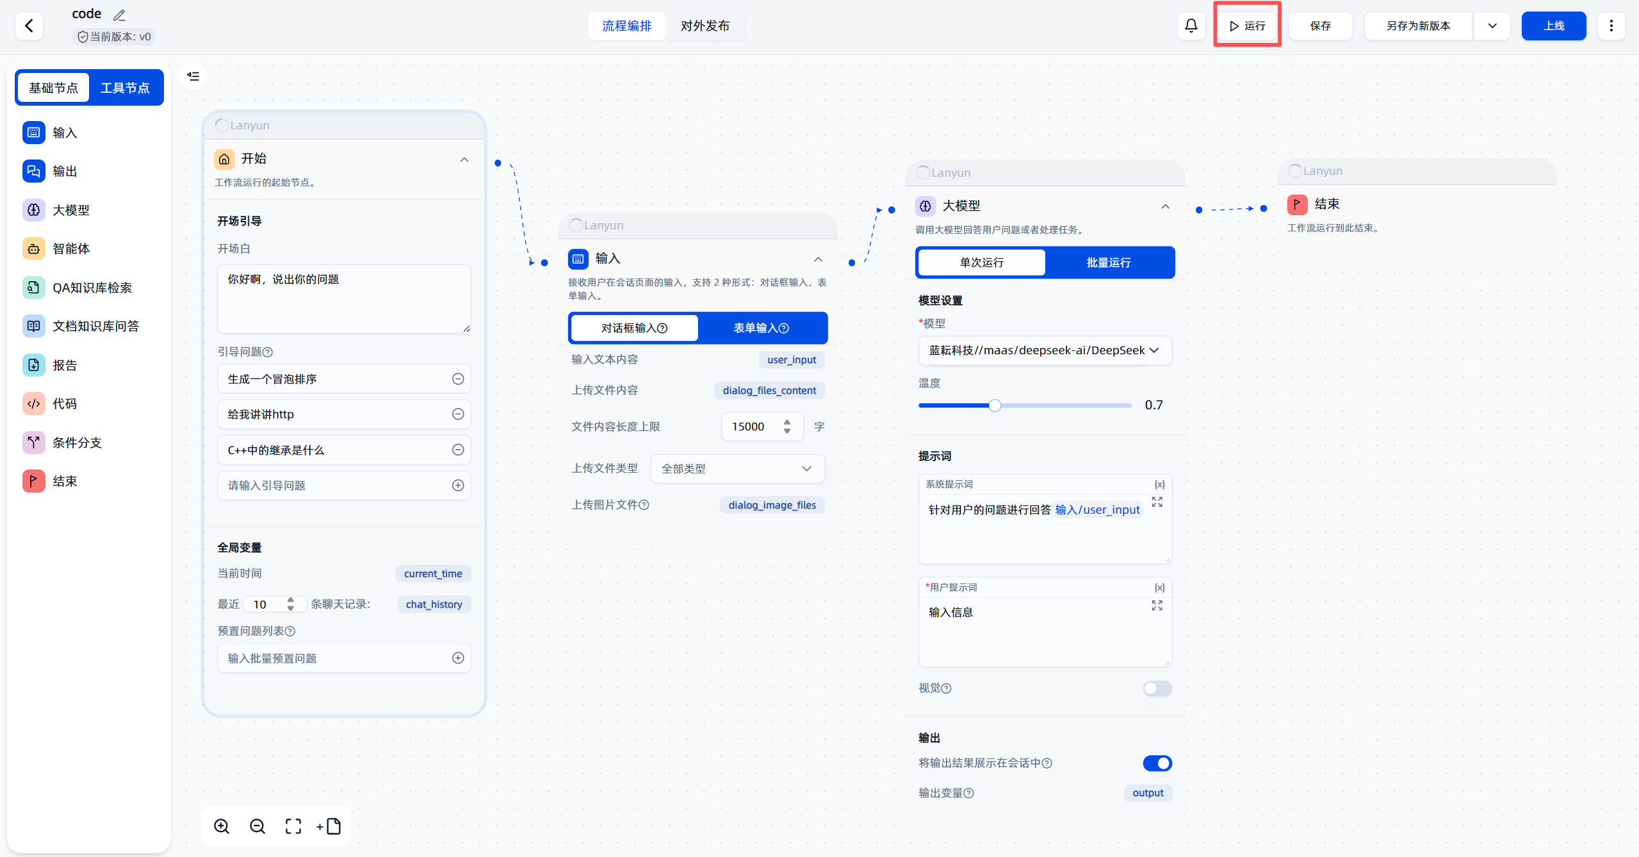Click the fit-to-screen icon
This screenshot has width=1639, height=857.
pos(293,826)
